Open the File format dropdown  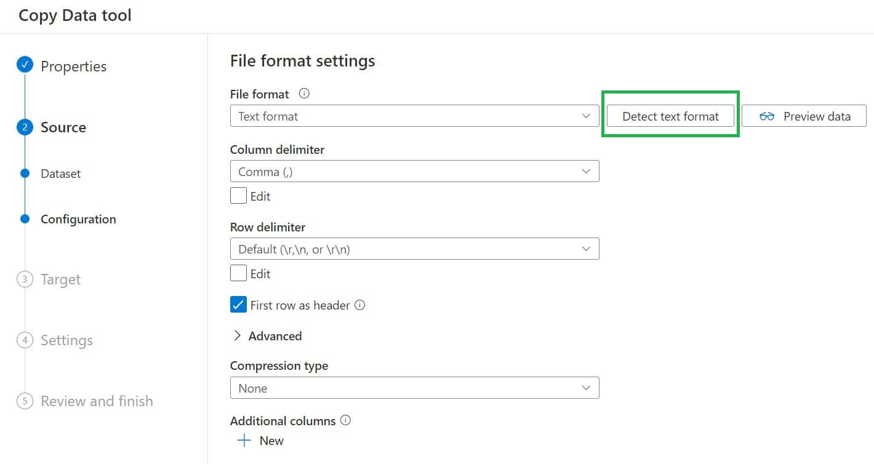coord(414,116)
